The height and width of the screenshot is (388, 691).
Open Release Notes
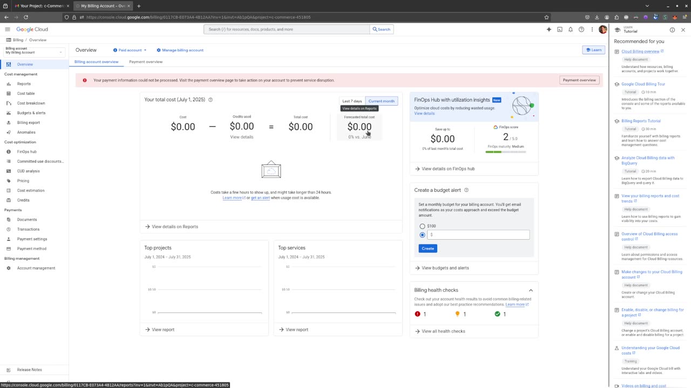tap(29, 370)
